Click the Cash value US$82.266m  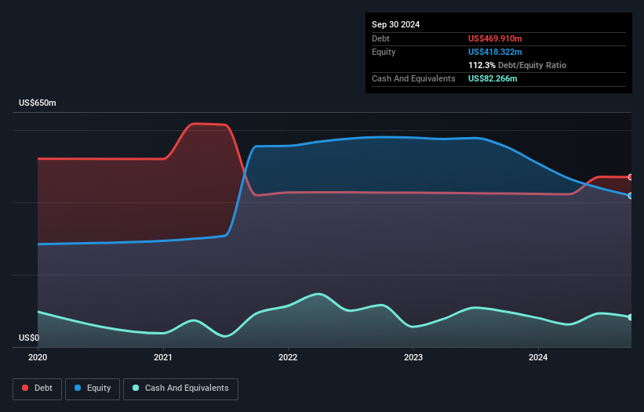click(493, 78)
